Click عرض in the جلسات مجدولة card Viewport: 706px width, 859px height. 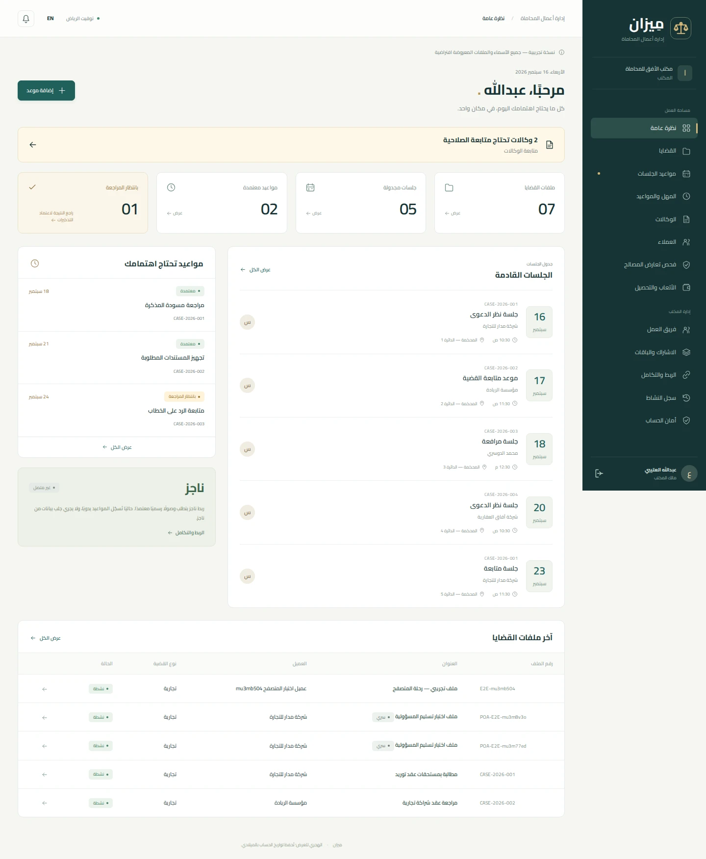[314, 213]
